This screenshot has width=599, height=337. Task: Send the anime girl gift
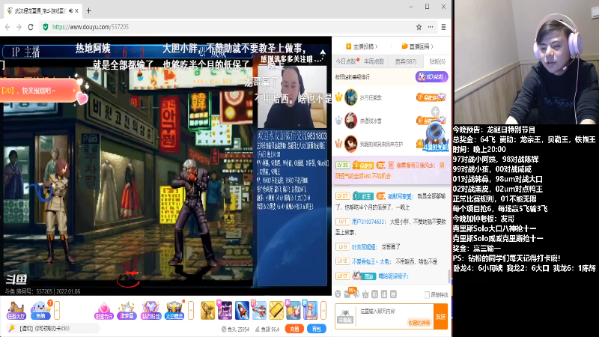click(310, 310)
